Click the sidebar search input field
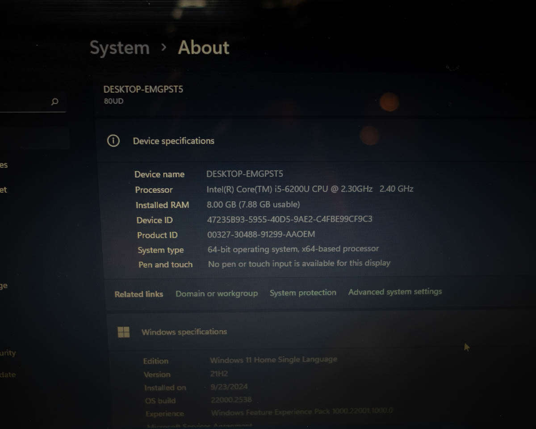 pos(27,101)
